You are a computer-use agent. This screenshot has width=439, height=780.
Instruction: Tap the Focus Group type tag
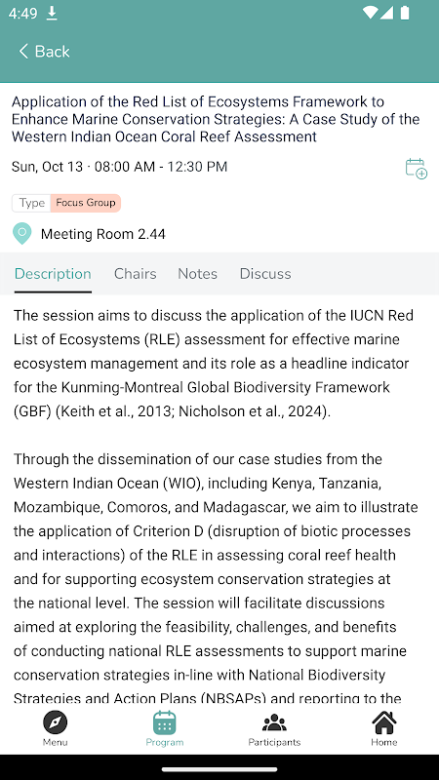86,203
